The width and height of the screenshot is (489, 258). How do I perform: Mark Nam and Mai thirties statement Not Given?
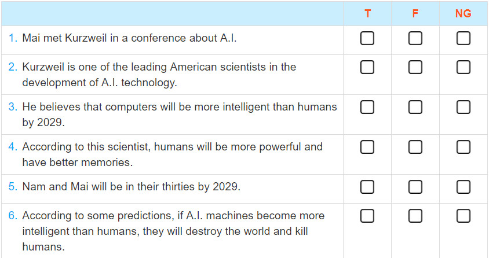463,187
